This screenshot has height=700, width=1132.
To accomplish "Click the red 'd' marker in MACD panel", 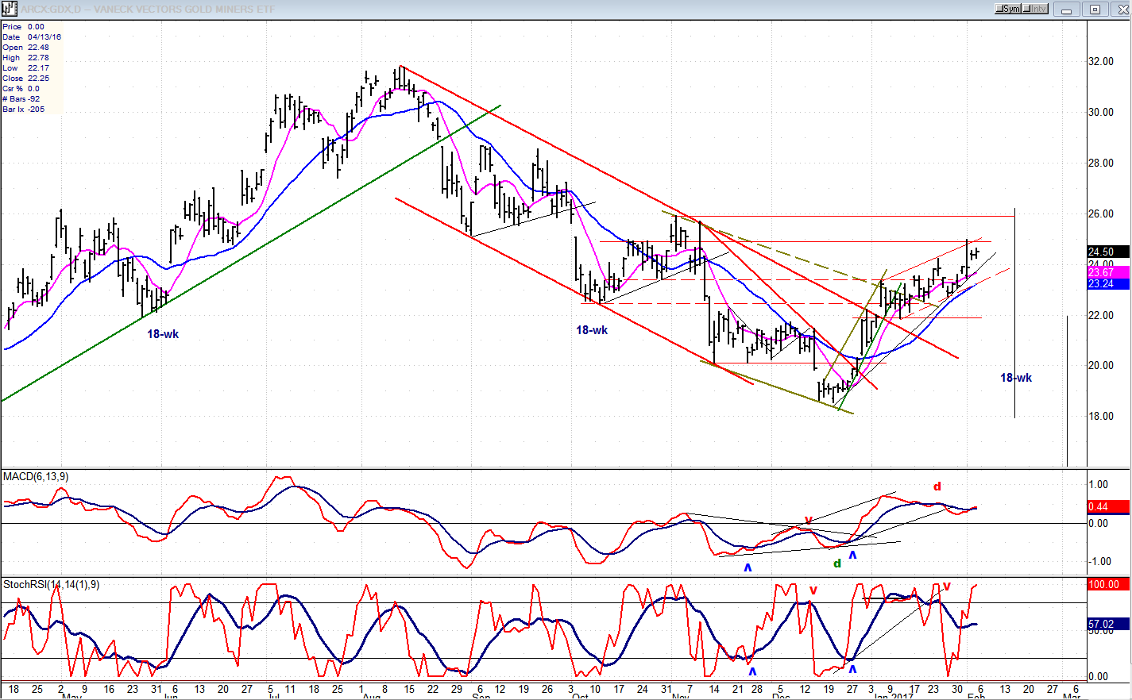I will (x=937, y=487).
